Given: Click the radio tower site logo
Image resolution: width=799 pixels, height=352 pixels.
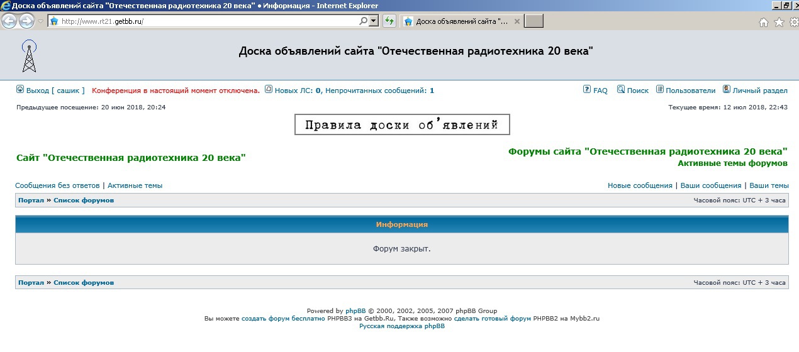Looking at the screenshot, I should click(29, 57).
